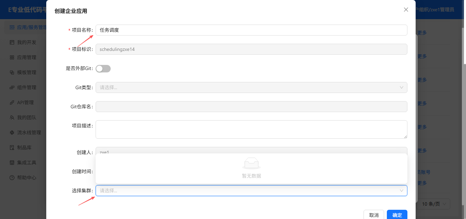Click the API Management icon
This screenshot has width=466, height=219.
(x=12, y=102)
